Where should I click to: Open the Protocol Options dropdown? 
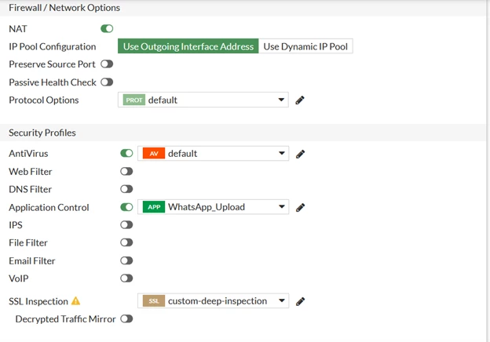[203, 100]
